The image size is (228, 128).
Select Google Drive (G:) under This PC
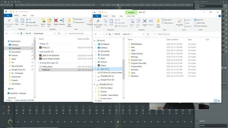pos(107,80)
